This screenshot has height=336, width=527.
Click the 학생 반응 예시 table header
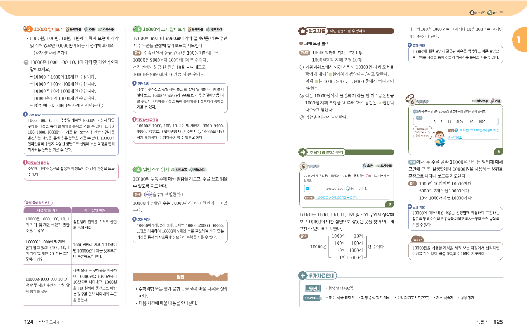pos(47,210)
